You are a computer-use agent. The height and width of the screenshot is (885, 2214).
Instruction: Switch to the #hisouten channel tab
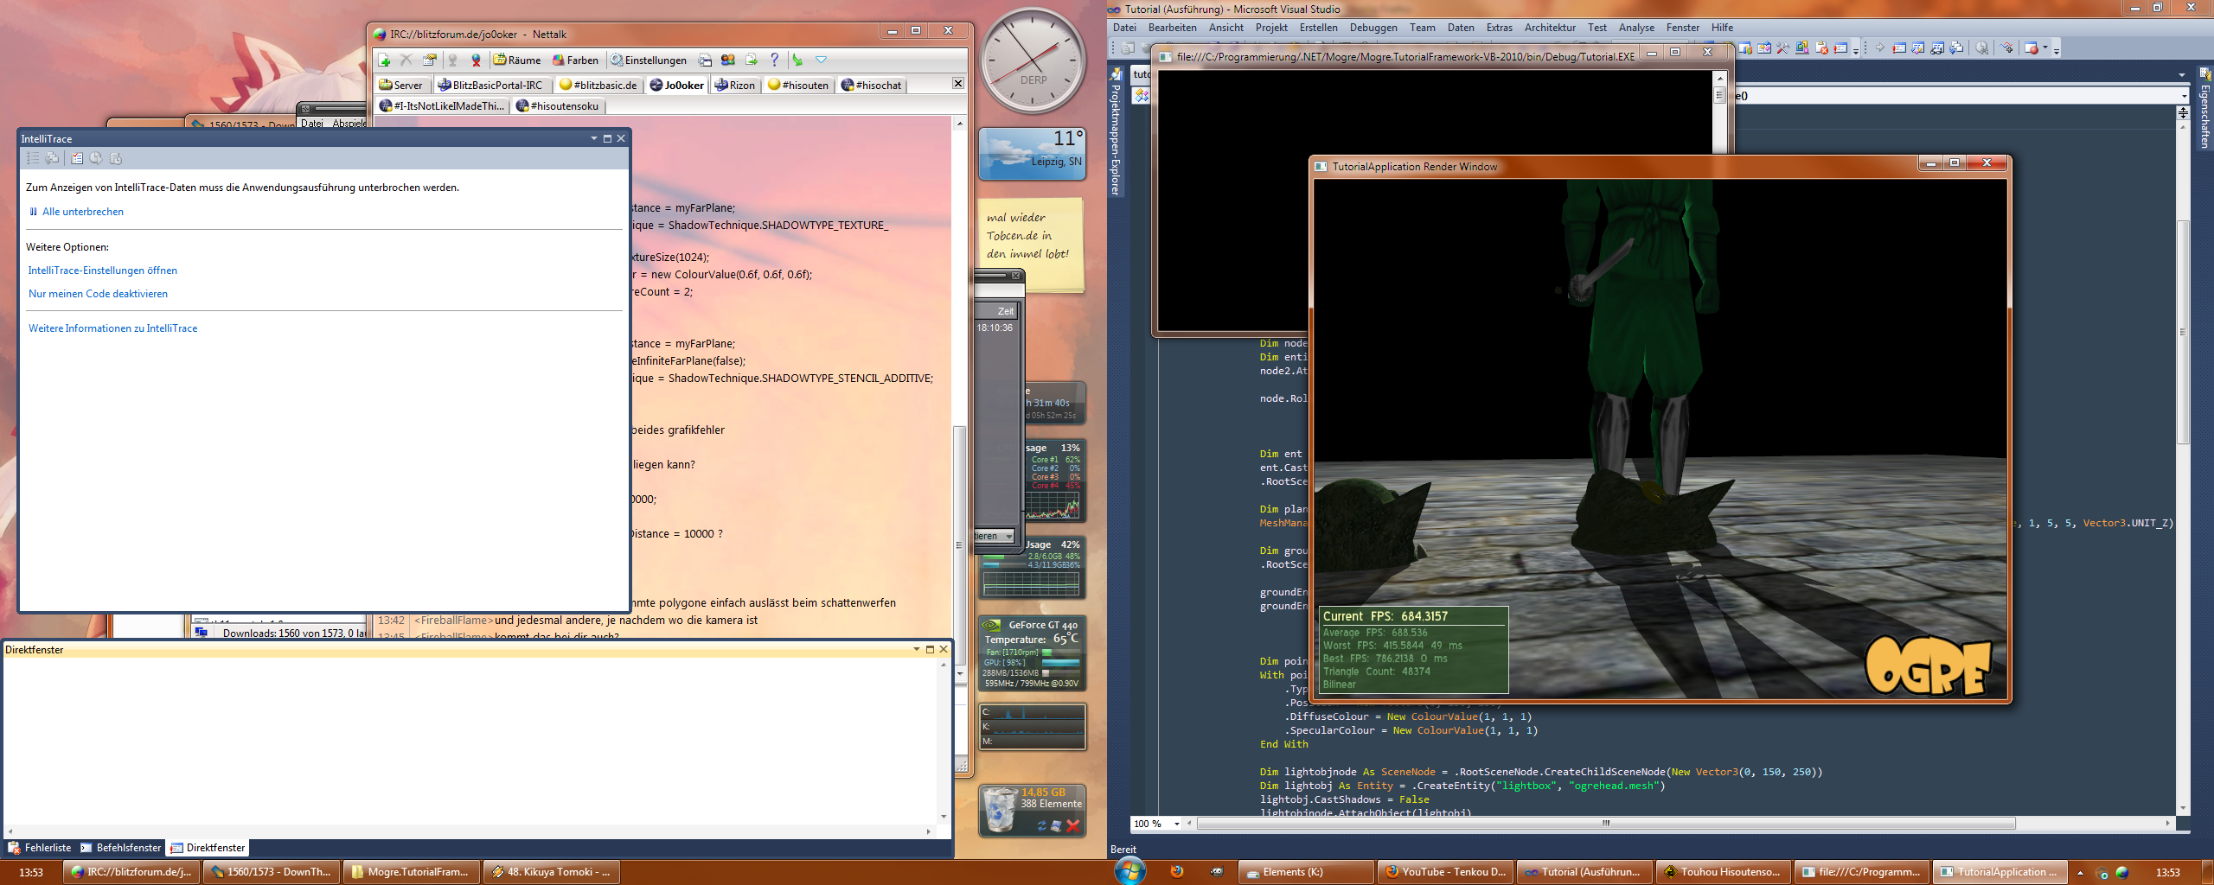click(x=797, y=85)
